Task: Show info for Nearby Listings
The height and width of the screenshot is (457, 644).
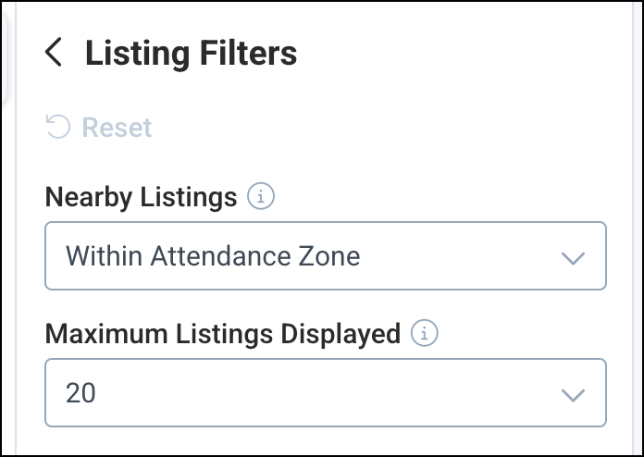Action: point(262,197)
